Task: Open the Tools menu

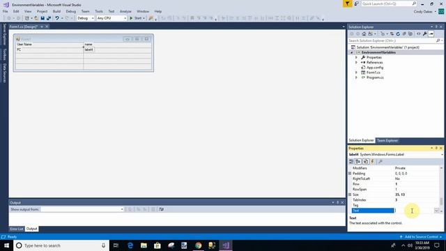Action: click(x=99, y=11)
